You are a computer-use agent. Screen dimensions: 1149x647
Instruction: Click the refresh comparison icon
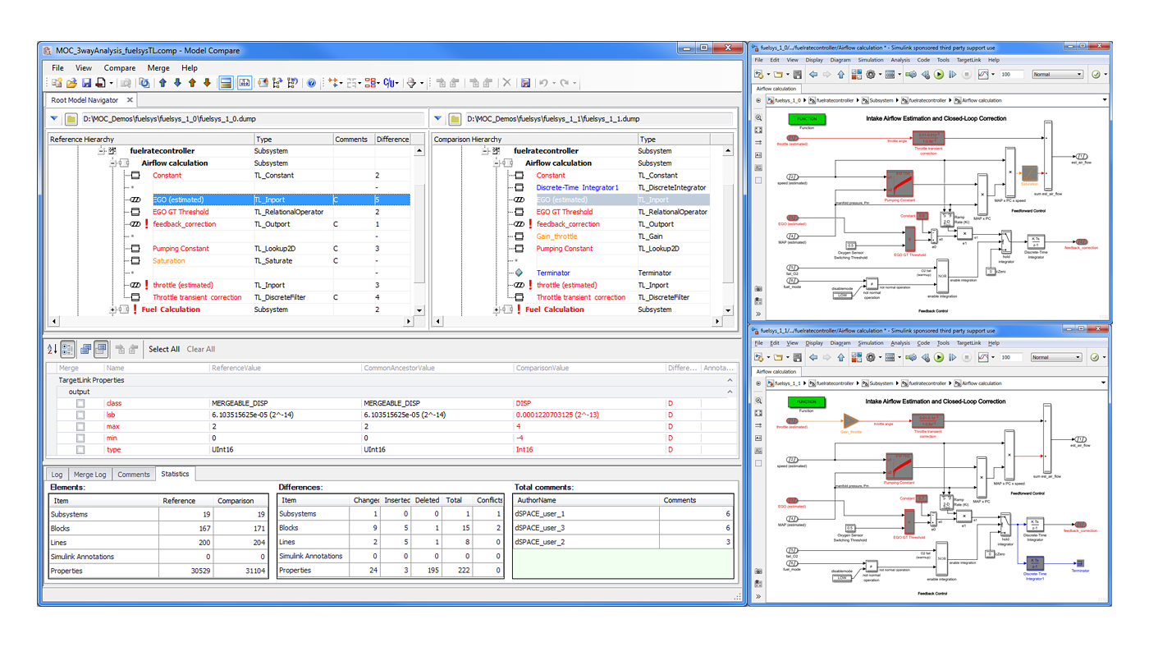coord(144,83)
